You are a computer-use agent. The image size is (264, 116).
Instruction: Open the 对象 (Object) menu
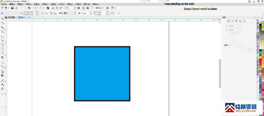[x=36, y=4]
